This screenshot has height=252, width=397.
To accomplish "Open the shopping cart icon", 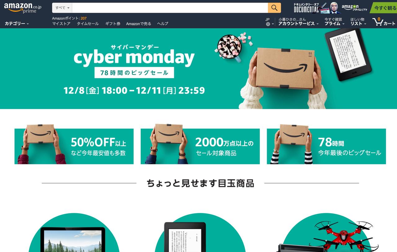I will (x=378, y=21).
